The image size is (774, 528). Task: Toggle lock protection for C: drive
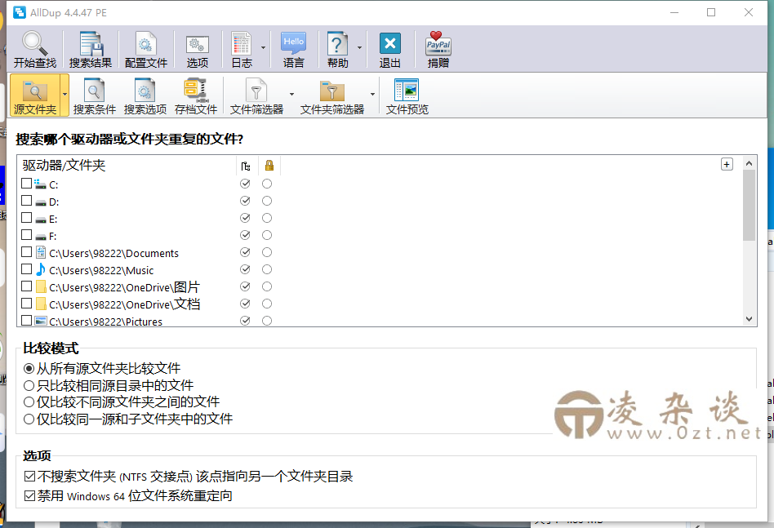pyautogui.click(x=267, y=184)
